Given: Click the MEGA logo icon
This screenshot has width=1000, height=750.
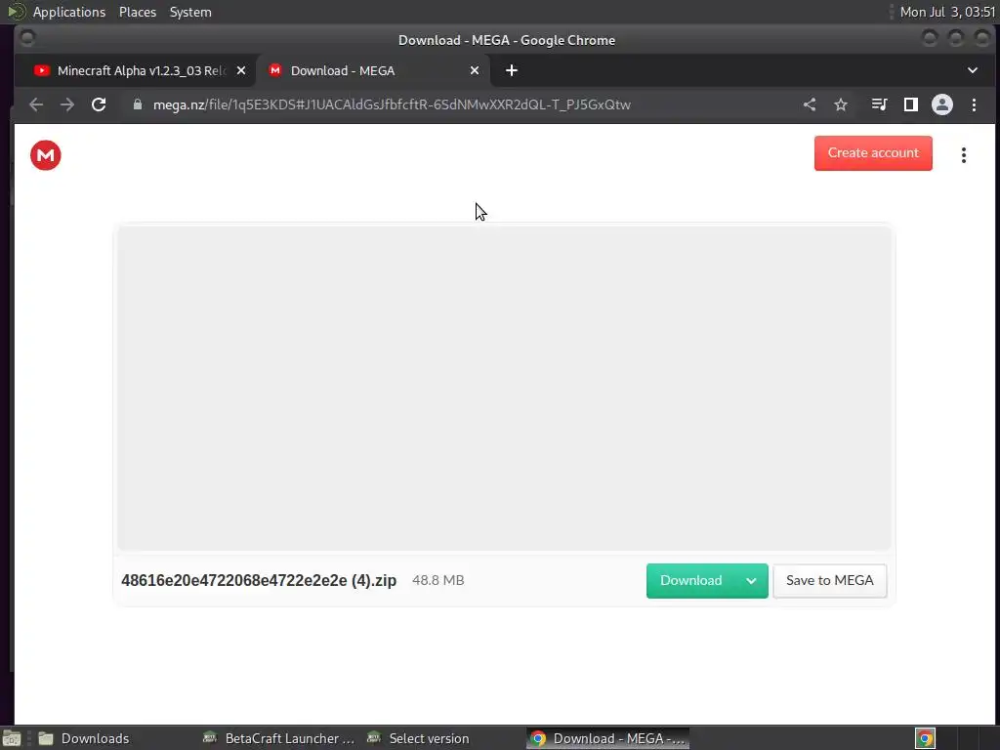Looking at the screenshot, I should pyautogui.click(x=45, y=155).
